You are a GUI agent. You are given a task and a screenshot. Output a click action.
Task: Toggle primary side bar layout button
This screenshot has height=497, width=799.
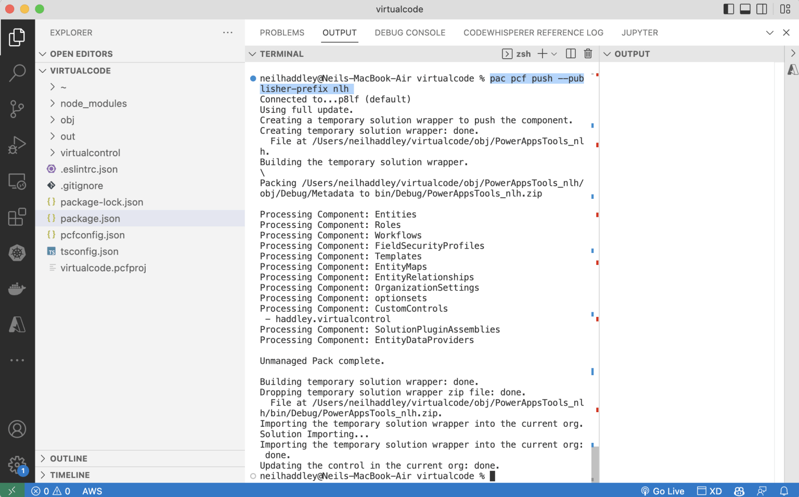point(729,9)
